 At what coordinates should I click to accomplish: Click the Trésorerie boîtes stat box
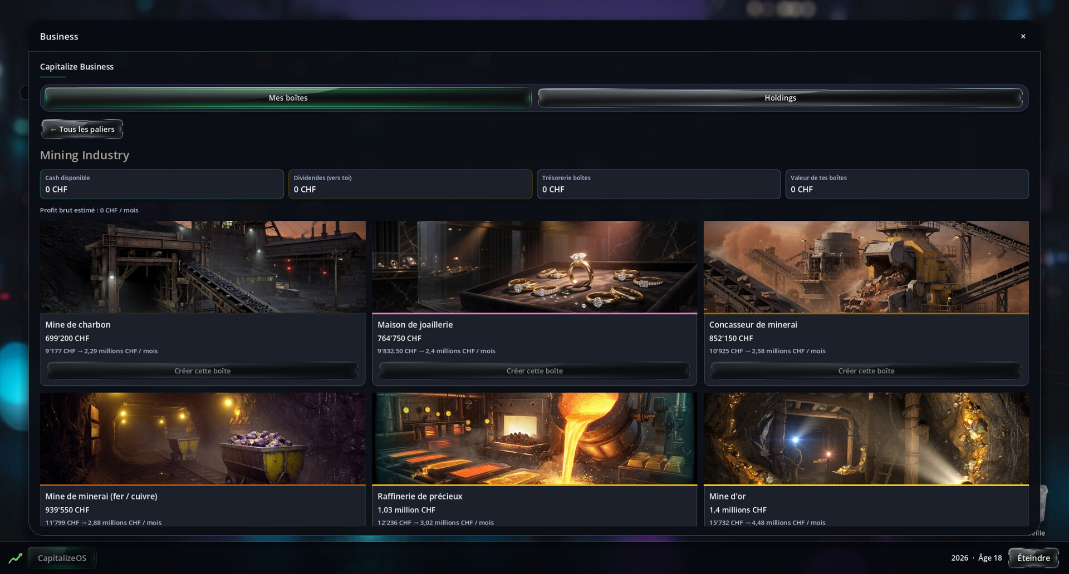click(x=659, y=184)
